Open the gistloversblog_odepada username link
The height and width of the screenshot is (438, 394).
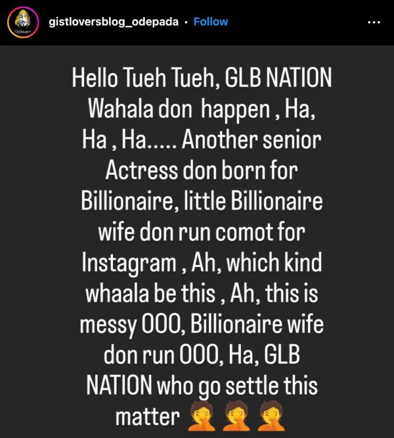pos(114,22)
